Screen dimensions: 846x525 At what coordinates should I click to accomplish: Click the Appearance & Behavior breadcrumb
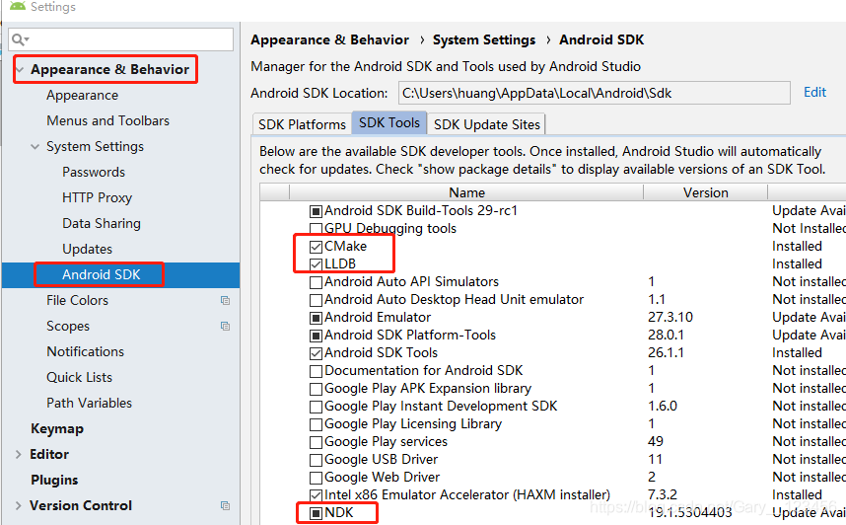point(329,40)
